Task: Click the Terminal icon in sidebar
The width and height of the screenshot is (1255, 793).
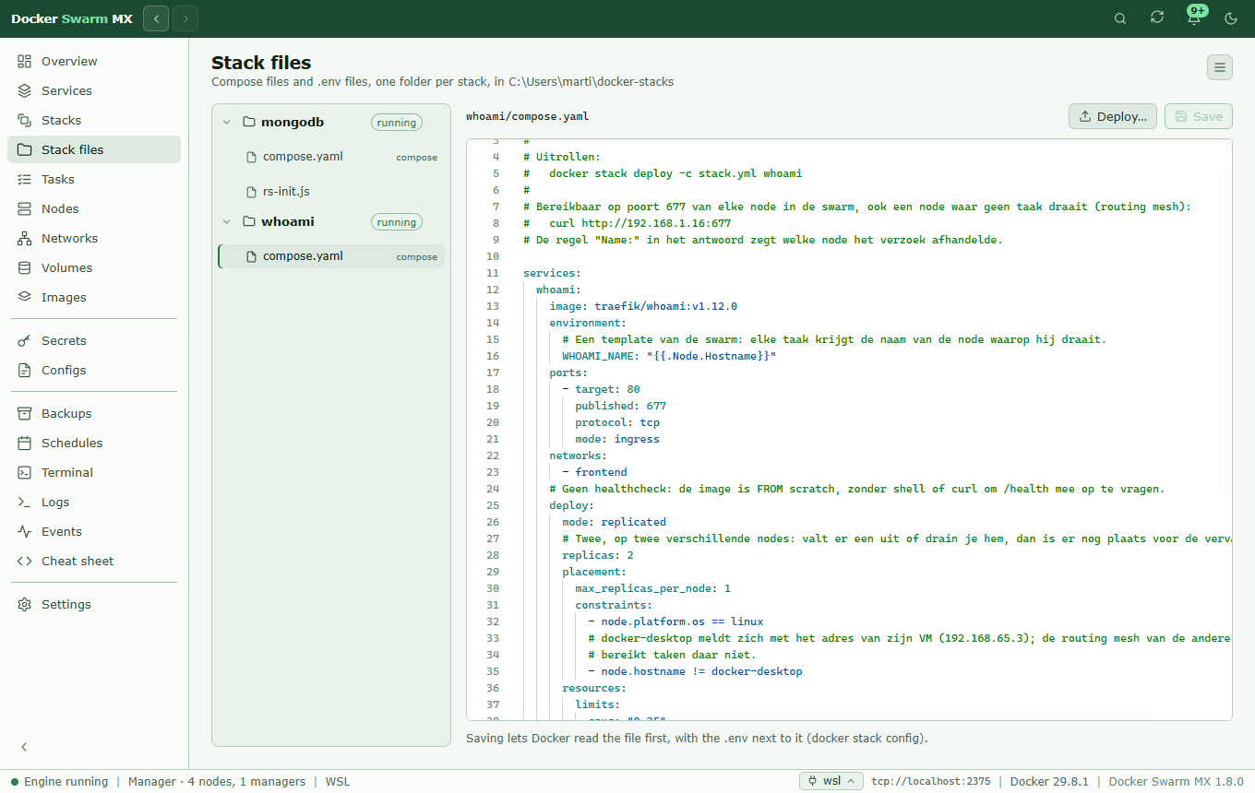Action: click(x=25, y=472)
